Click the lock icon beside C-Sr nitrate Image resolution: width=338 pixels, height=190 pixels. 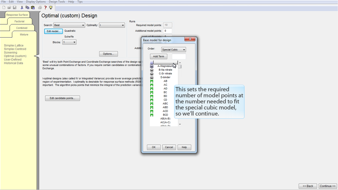click(152, 74)
